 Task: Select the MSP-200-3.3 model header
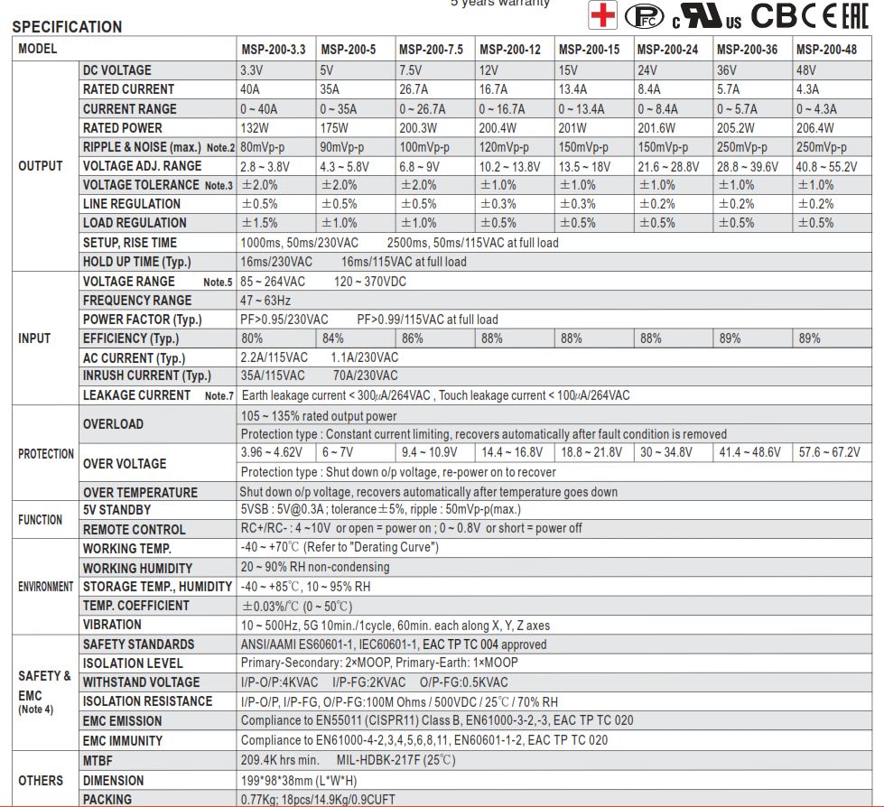[274, 50]
